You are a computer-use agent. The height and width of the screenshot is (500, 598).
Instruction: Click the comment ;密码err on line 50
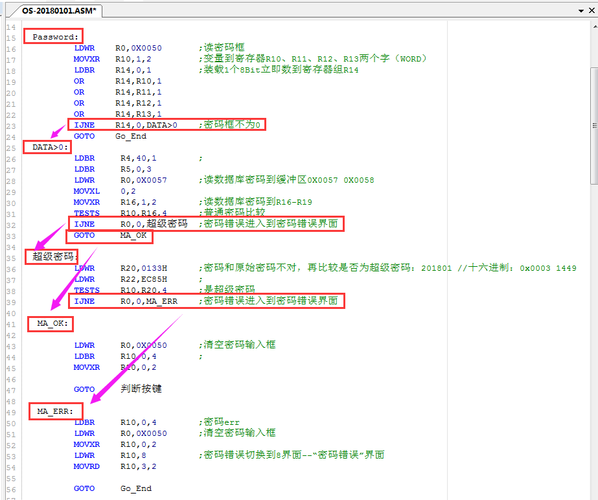pyautogui.click(x=219, y=422)
